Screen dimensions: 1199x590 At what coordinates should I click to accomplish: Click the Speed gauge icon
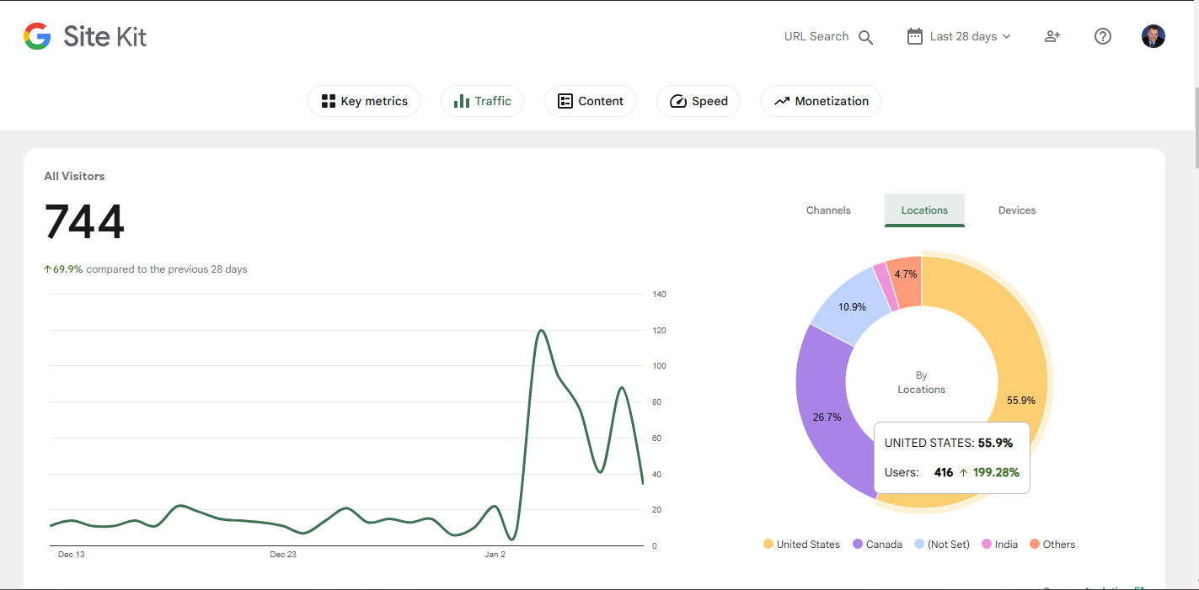pyautogui.click(x=678, y=100)
